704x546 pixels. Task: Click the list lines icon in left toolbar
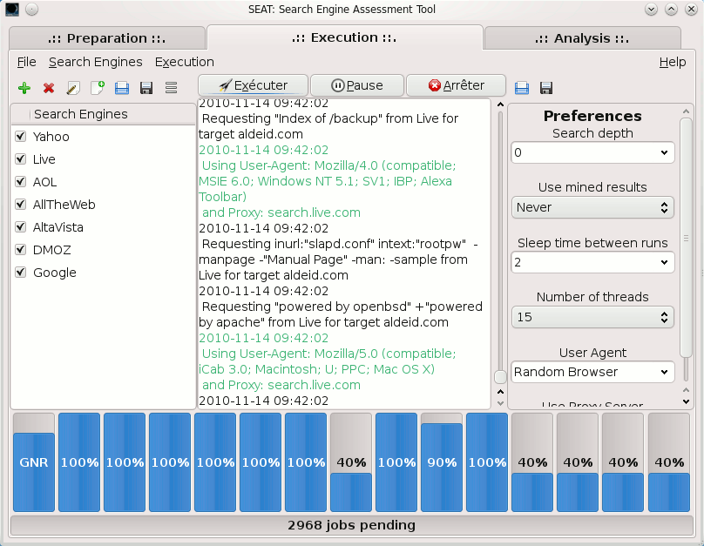pyautogui.click(x=171, y=88)
